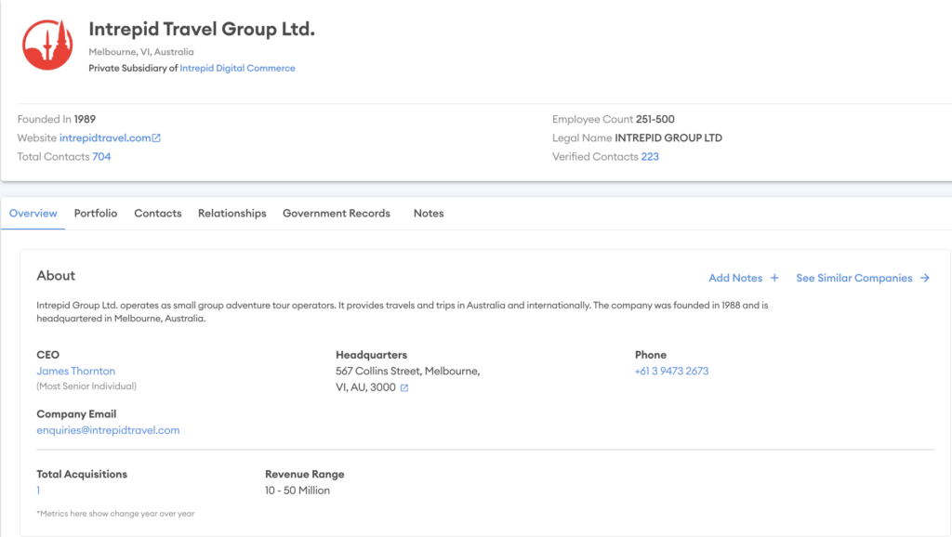Click the company description paragraph

tap(403, 312)
